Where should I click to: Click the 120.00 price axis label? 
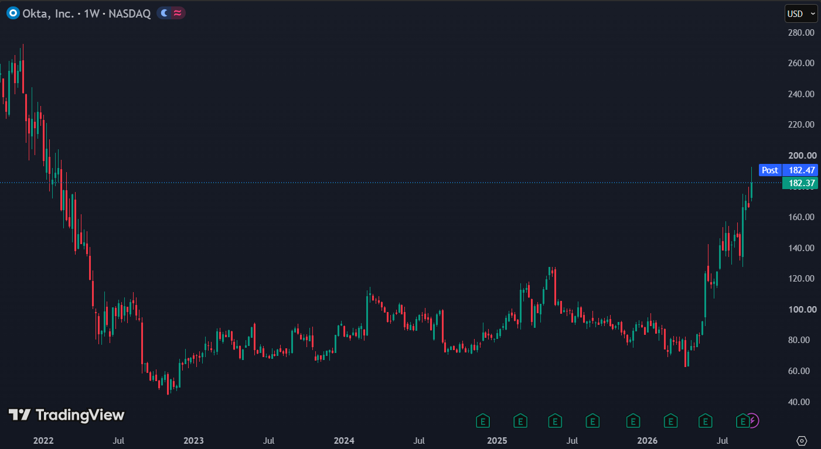802,279
